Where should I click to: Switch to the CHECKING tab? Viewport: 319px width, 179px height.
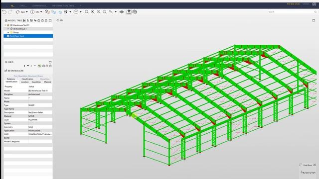tap(23, 5)
